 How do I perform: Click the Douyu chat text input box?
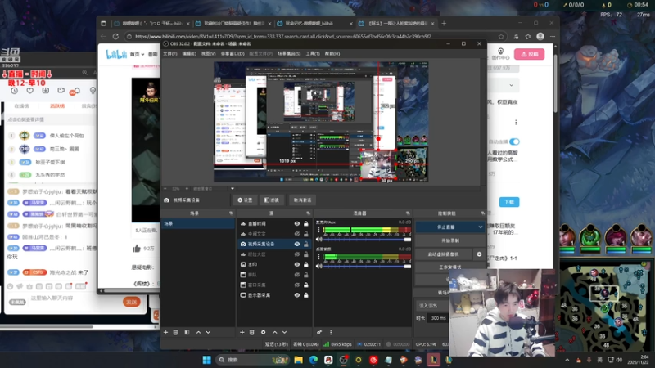73,298
